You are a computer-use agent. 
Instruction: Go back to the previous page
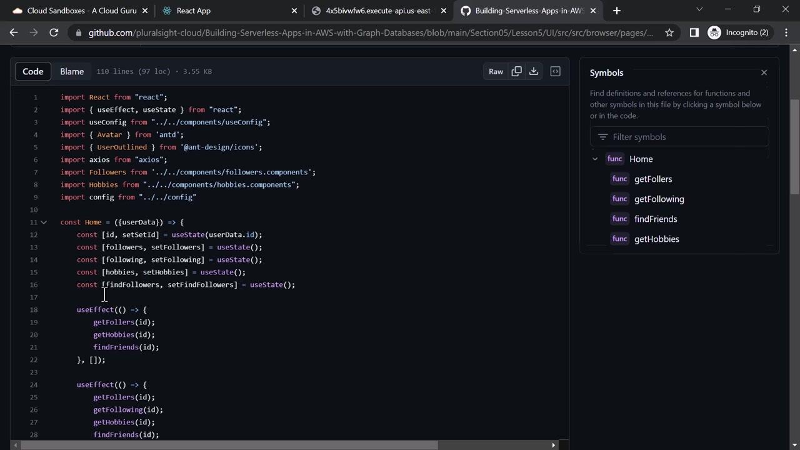14,32
